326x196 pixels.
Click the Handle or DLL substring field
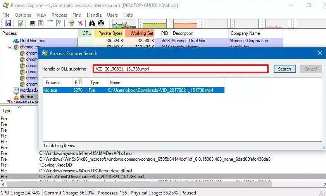[181, 69]
